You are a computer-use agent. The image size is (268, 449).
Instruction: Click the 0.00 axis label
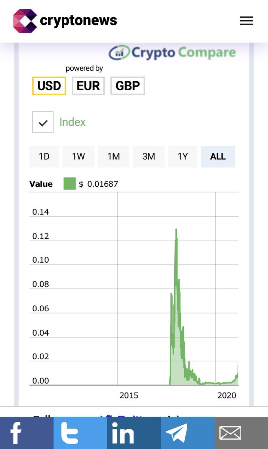pos(41,381)
